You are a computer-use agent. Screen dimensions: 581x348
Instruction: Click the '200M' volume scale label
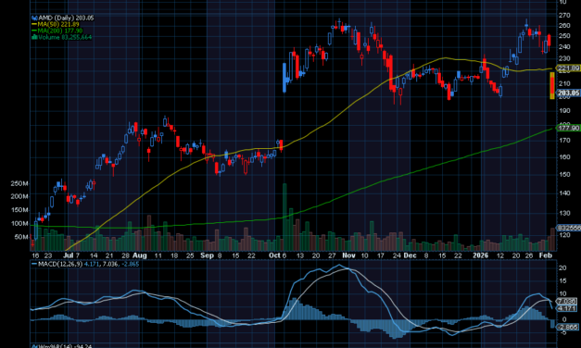[19, 196]
